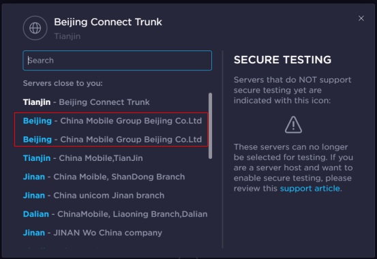Choose the second Beijing China Mobile Group server
The height and width of the screenshot is (259, 377).
pyautogui.click(x=112, y=139)
